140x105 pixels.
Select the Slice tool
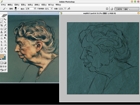point(5,25)
